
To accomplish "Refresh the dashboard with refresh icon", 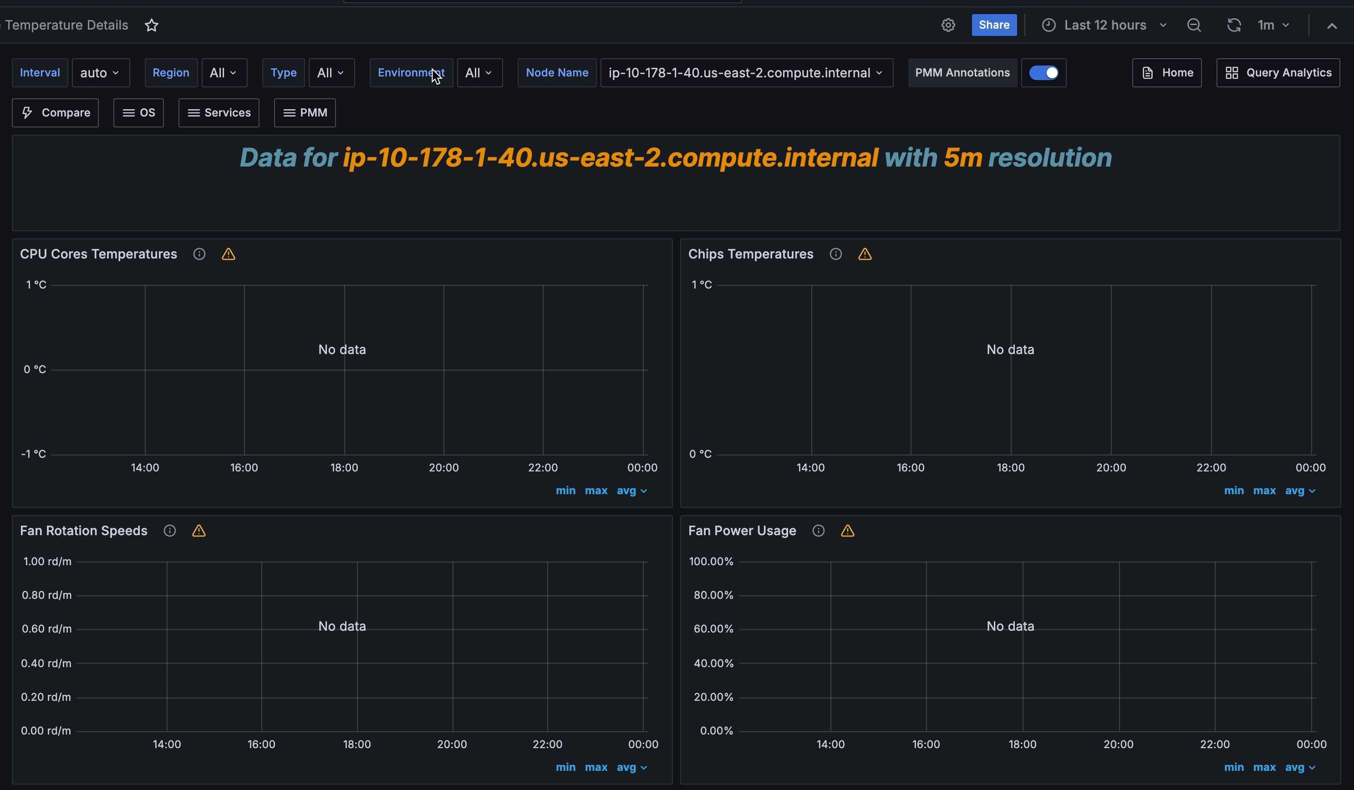I will click(x=1234, y=25).
